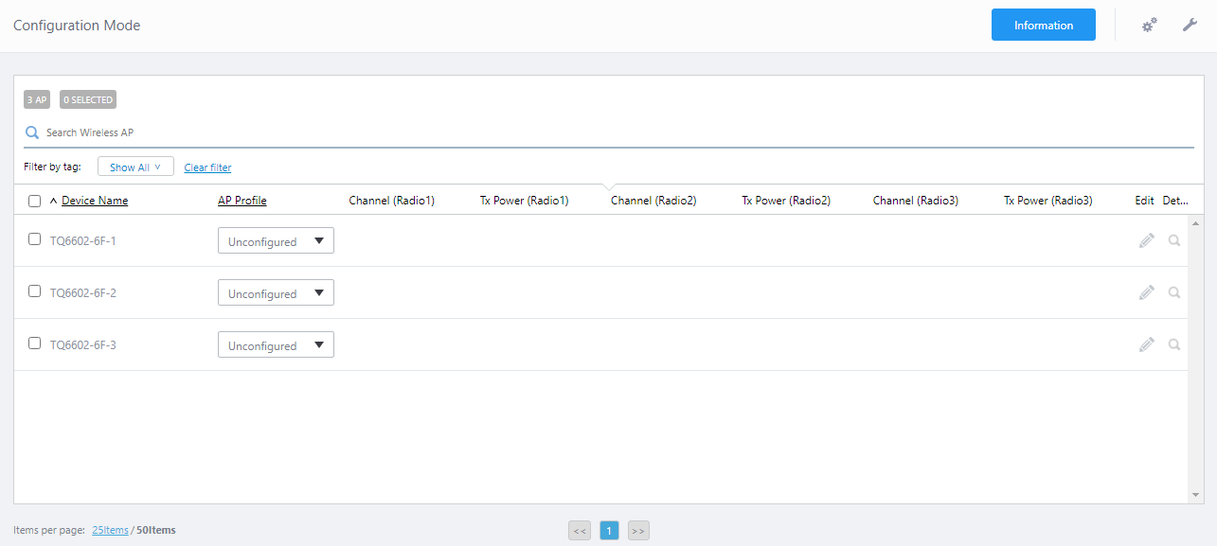Click Channel (Radio3) column header
The image size is (1217, 546).
point(916,201)
